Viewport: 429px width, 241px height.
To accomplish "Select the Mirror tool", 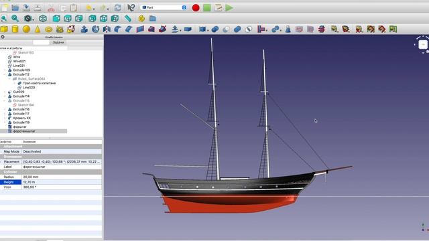I will pos(107,29).
